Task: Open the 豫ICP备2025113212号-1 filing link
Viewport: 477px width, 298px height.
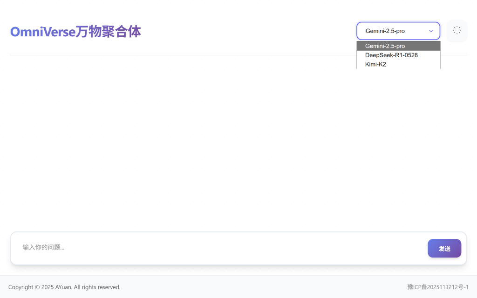Action: coord(438,287)
